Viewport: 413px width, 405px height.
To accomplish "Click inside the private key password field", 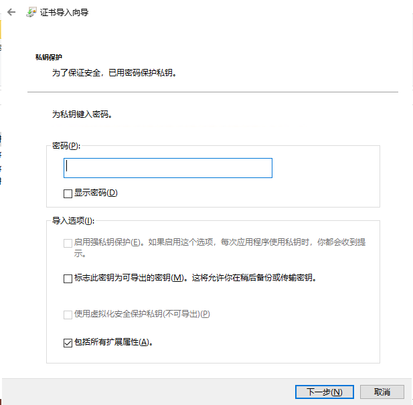I will coord(167,168).
